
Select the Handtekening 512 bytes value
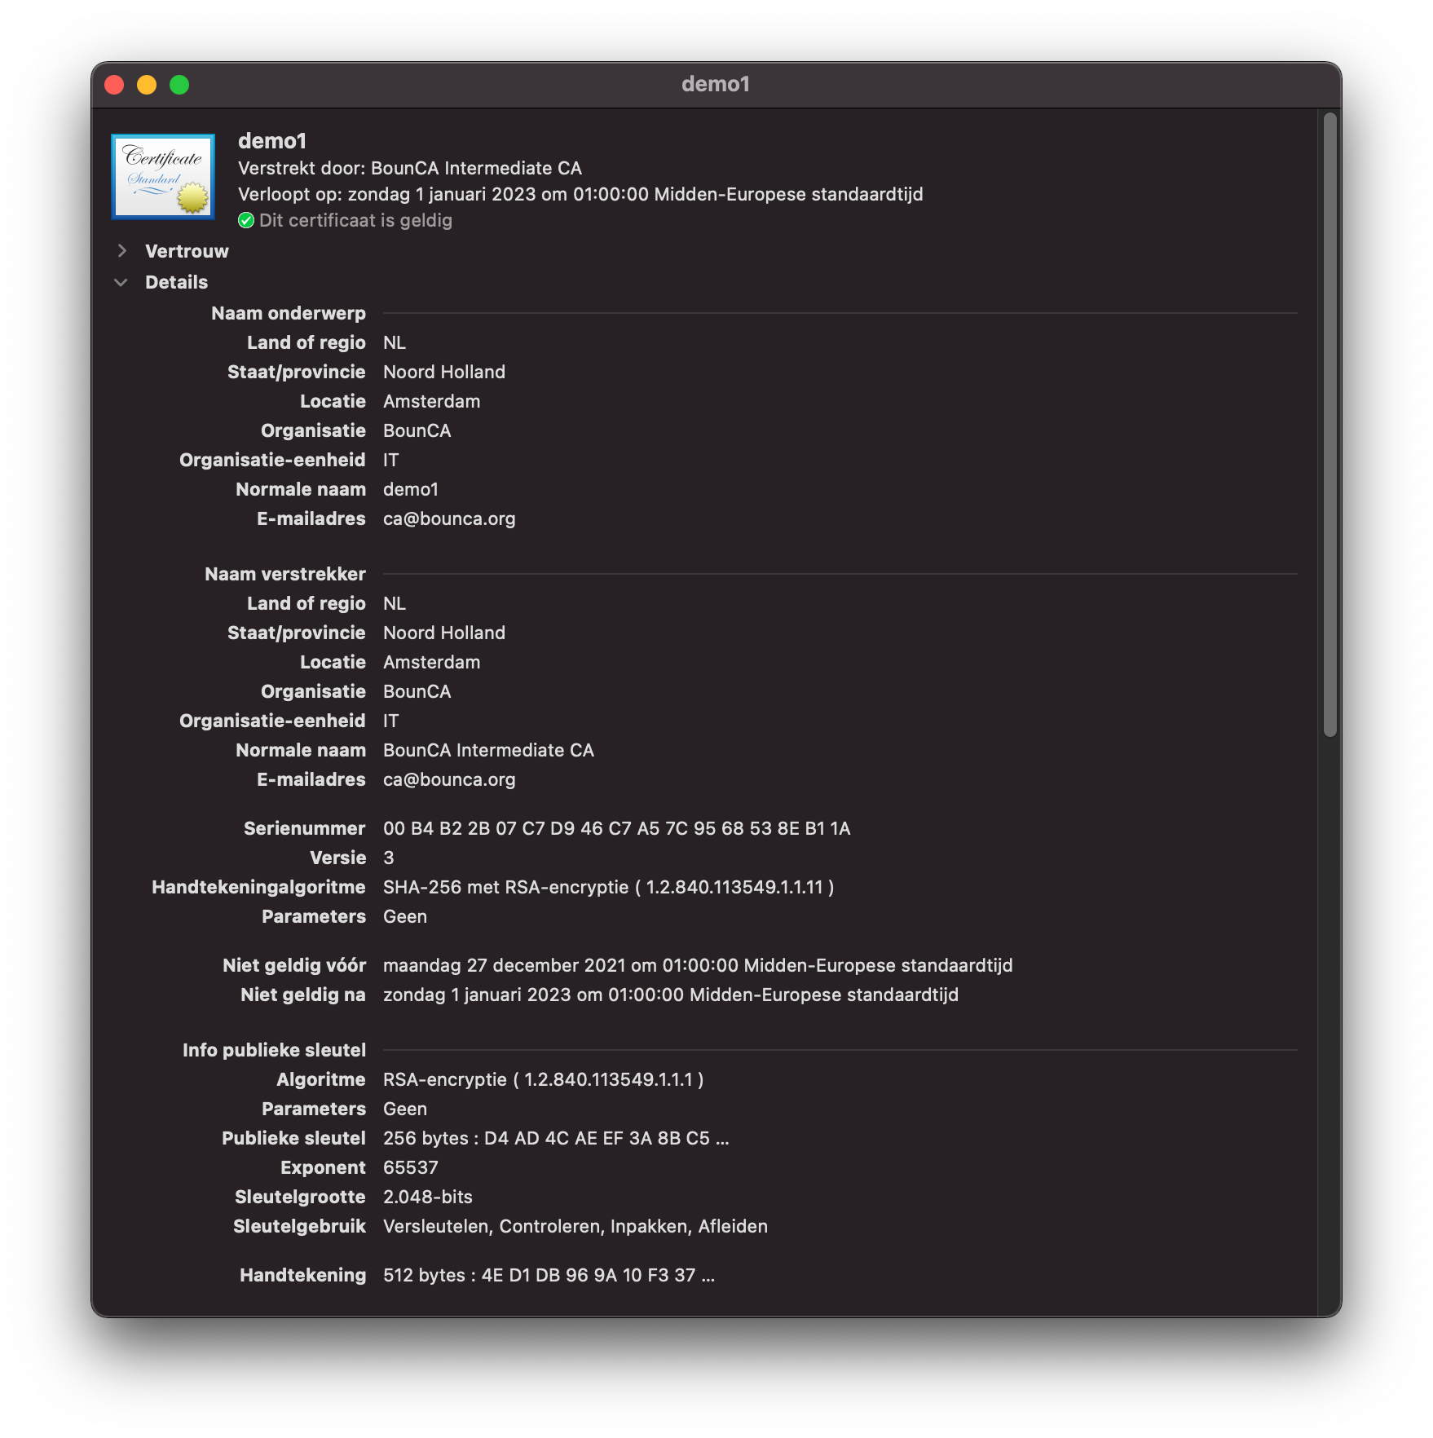[x=549, y=1276]
